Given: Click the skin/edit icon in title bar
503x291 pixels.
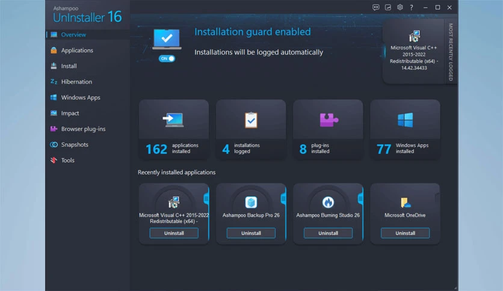Looking at the screenshot, I should click(x=388, y=7).
